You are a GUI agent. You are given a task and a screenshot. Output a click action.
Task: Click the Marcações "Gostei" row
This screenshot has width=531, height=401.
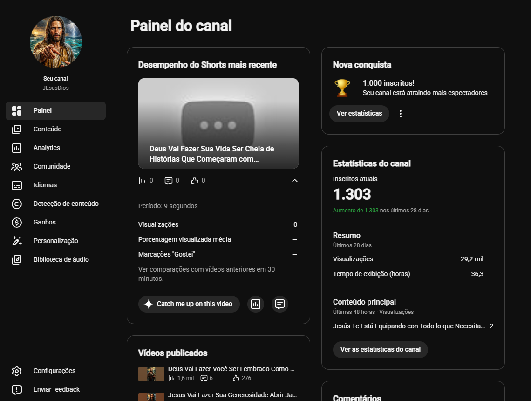[218, 254]
